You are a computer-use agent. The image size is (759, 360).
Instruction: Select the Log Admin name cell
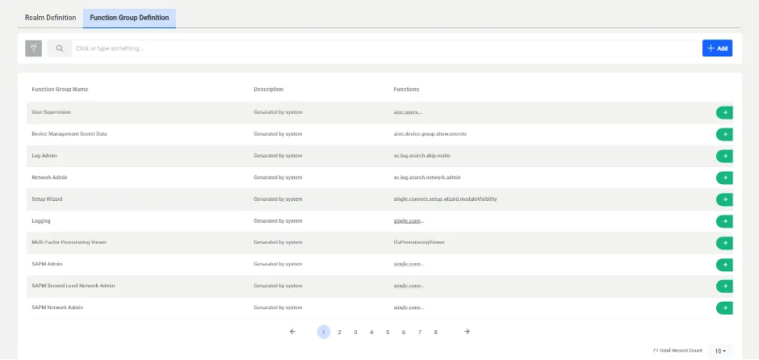44,156
